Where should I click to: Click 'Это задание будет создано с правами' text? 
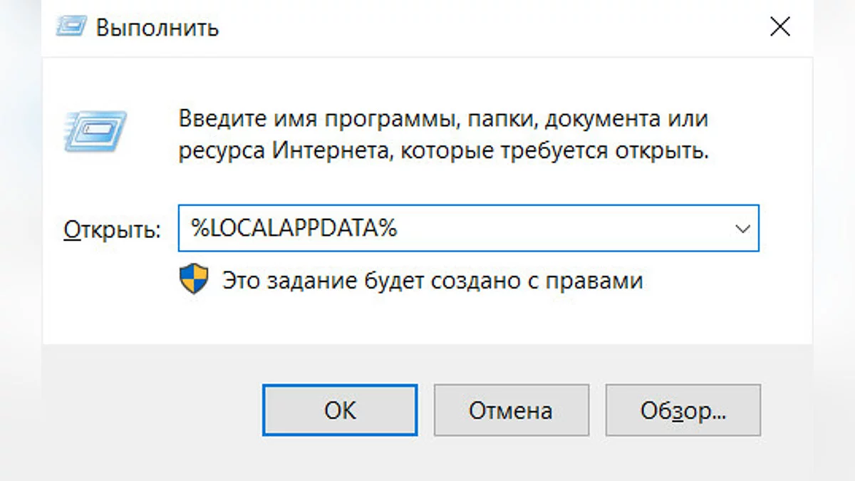(432, 280)
